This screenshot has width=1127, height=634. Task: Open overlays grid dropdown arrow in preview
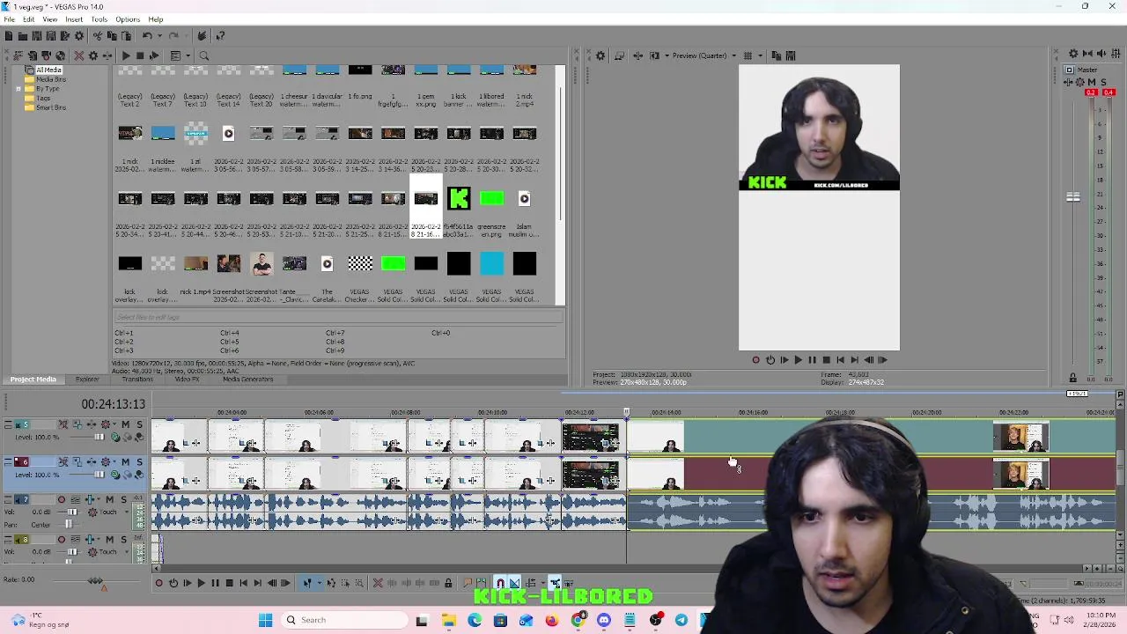pos(761,55)
